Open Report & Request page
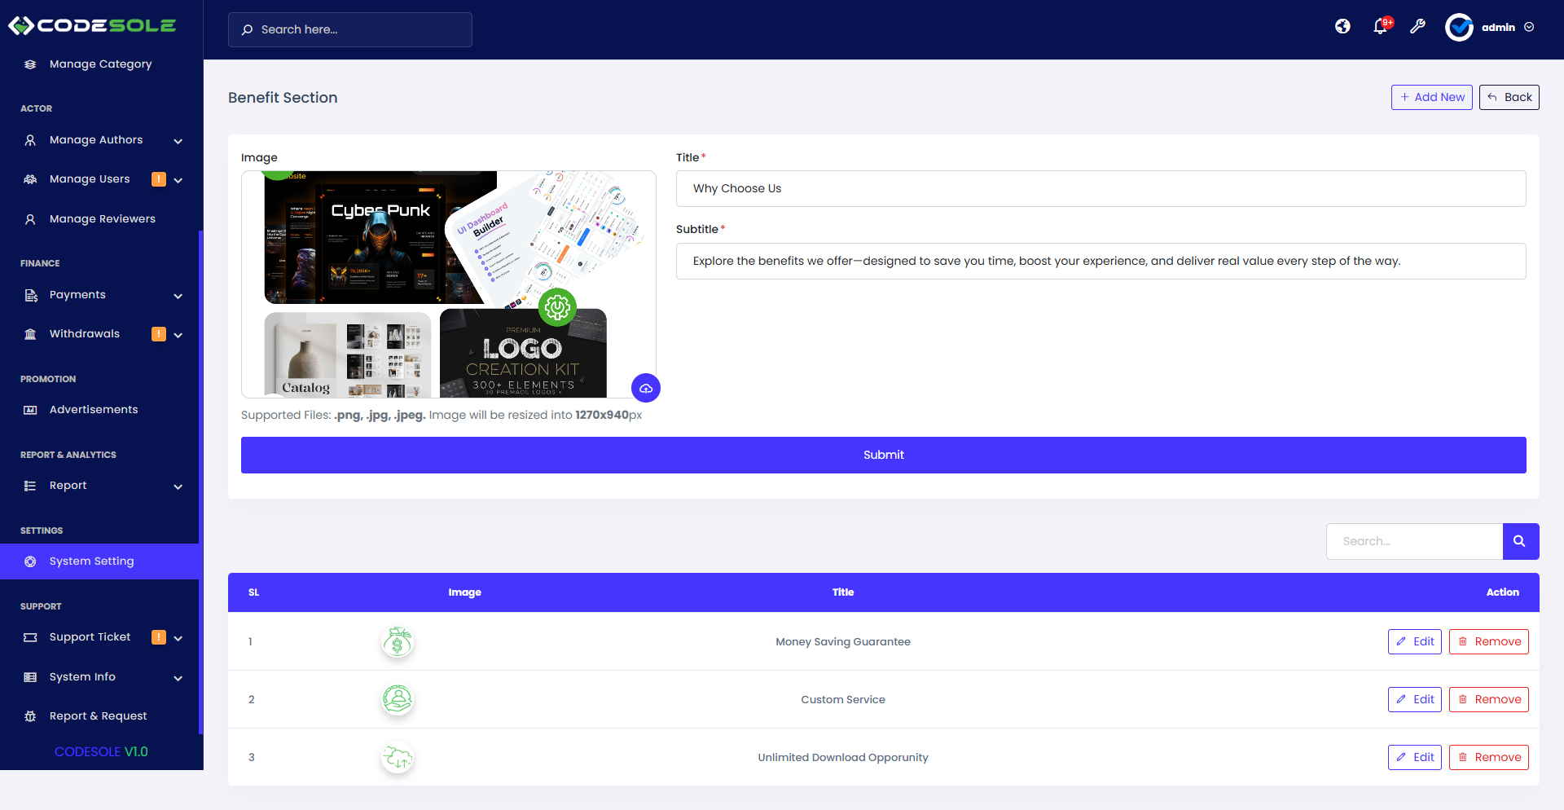Image resolution: width=1564 pixels, height=810 pixels. pos(99,716)
